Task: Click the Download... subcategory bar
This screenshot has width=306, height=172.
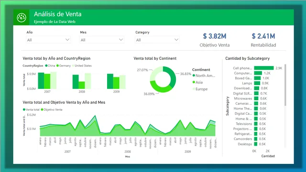Action: 257,88
